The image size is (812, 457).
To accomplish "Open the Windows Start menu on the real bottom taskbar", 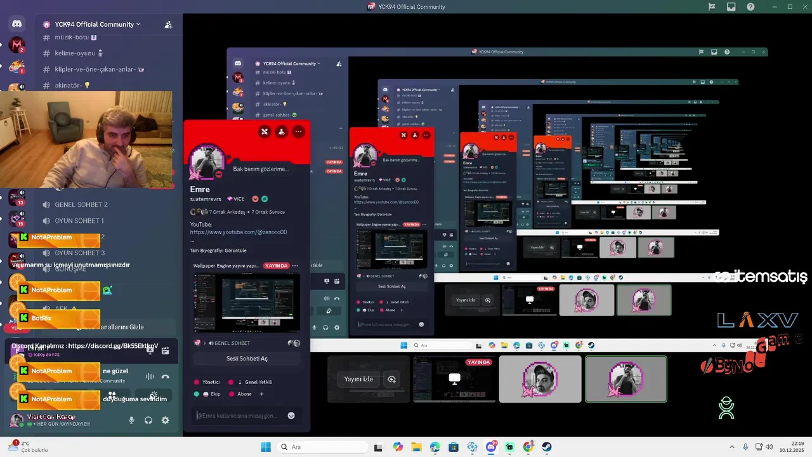I will [265, 447].
